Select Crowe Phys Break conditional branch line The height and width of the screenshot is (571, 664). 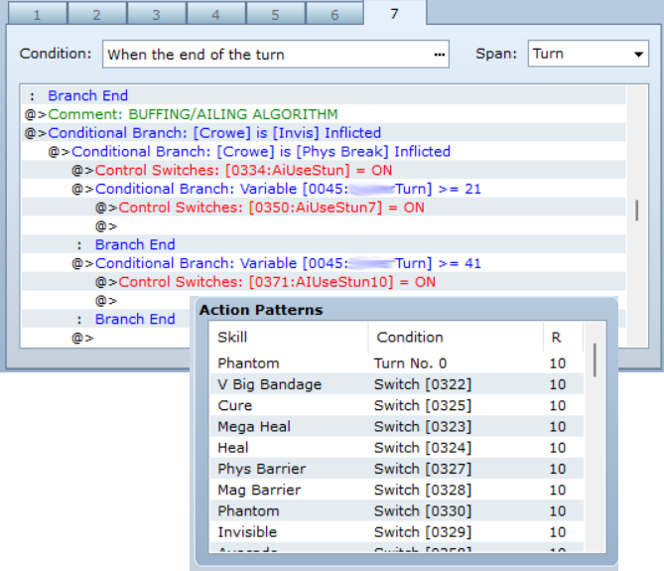[260, 152]
